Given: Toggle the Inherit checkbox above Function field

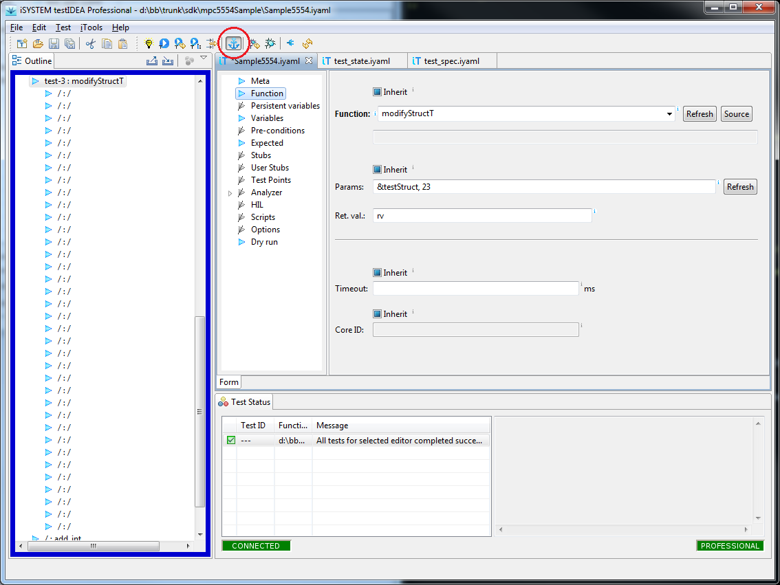Looking at the screenshot, I should 377,92.
